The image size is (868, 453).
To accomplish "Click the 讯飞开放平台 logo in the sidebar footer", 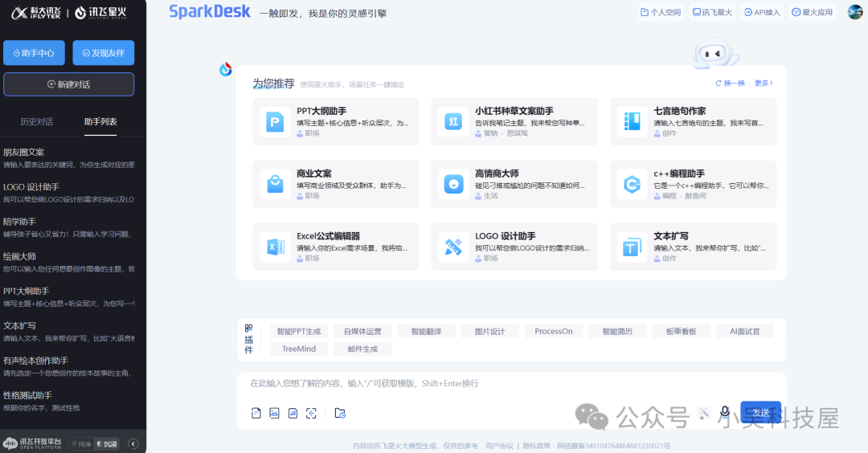I will tap(32, 443).
